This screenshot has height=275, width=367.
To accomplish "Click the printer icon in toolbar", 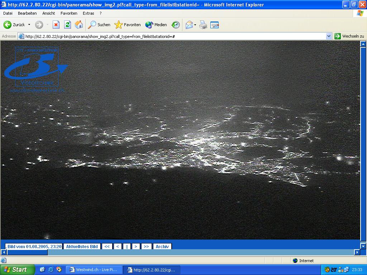I will (x=203, y=25).
